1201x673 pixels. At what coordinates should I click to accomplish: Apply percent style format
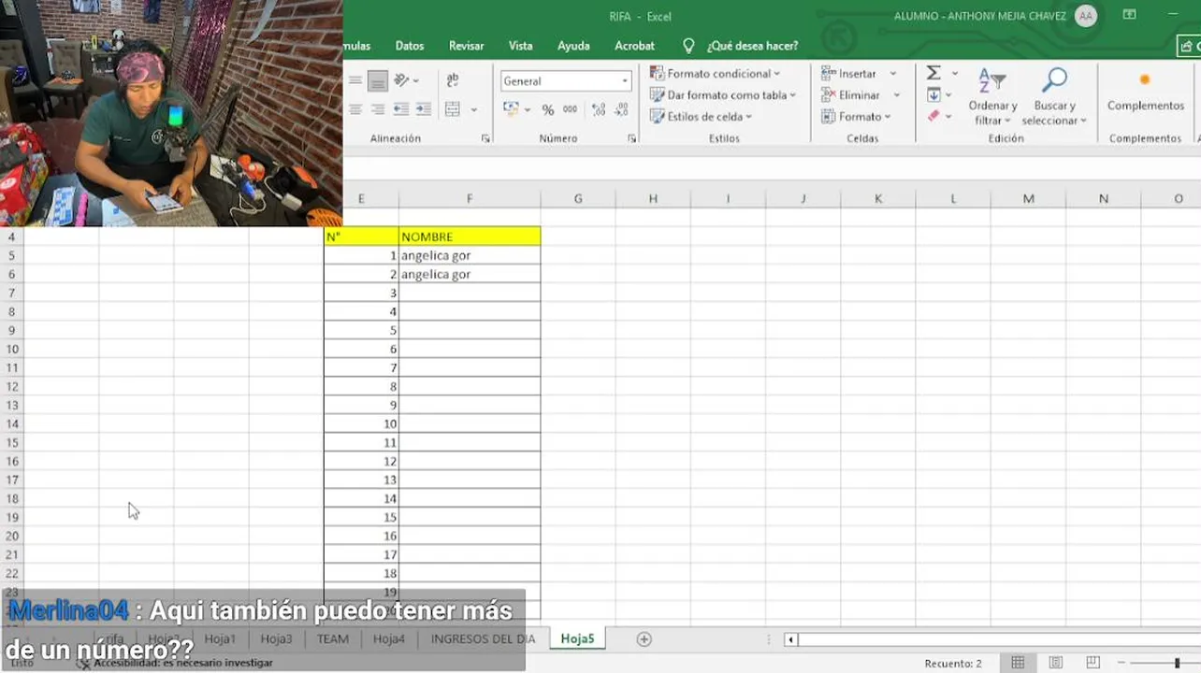[x=547, y=110]
